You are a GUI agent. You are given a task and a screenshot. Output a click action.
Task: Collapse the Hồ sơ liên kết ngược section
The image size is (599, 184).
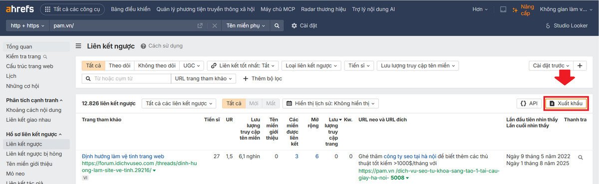click(x=34, y=134)
